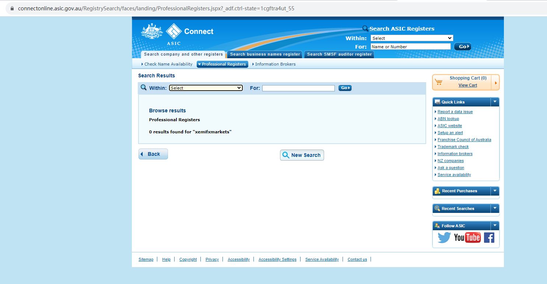Open ABN lookup link

click(448, 119)
